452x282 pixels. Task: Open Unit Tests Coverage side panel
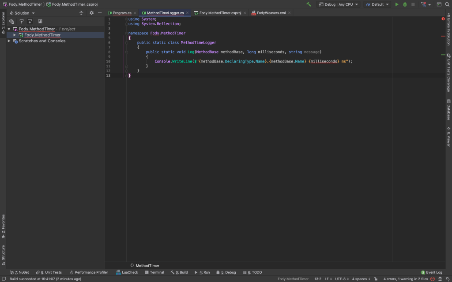[x=448, y=73]
